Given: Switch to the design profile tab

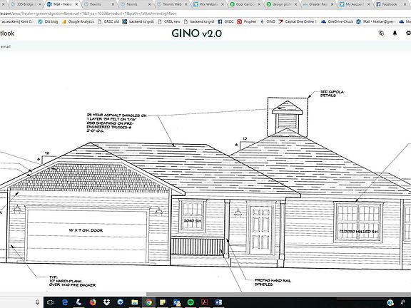Looking at the screenshot, I should 282,4.
